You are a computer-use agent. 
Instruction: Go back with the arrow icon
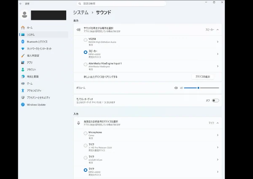point(21,3)
